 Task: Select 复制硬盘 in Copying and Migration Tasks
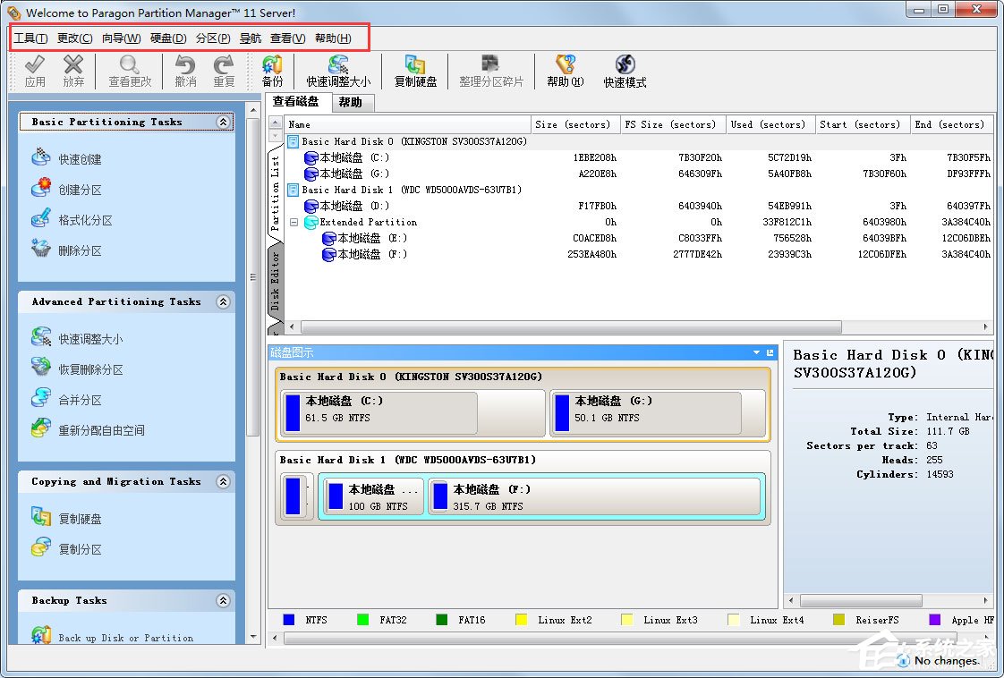click(66, 519)
